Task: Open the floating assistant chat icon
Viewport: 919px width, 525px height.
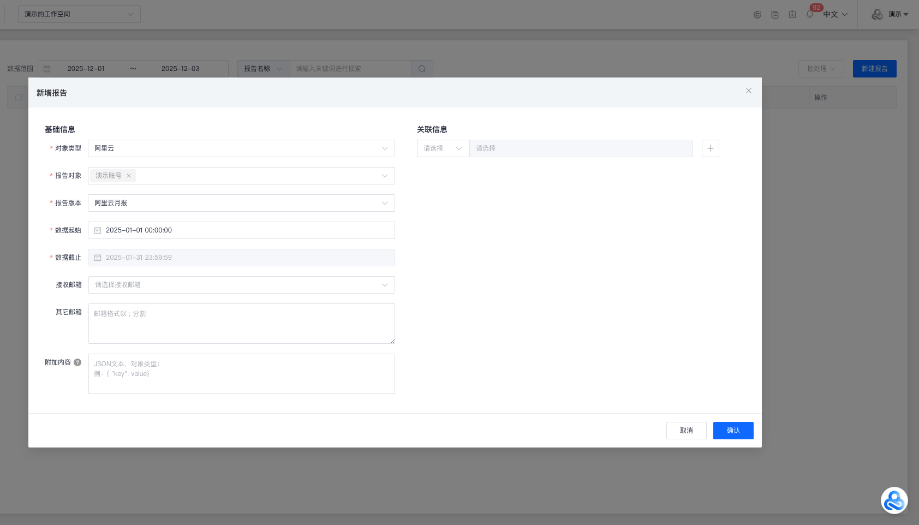Action: [x=894, y=500]
